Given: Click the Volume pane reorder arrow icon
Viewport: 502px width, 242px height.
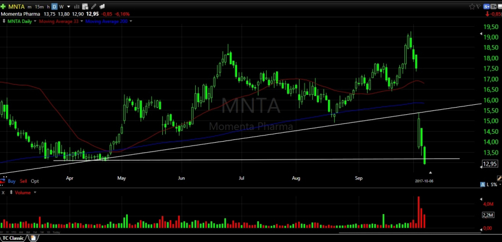Looking at the screenshot, I should point(11,193).
